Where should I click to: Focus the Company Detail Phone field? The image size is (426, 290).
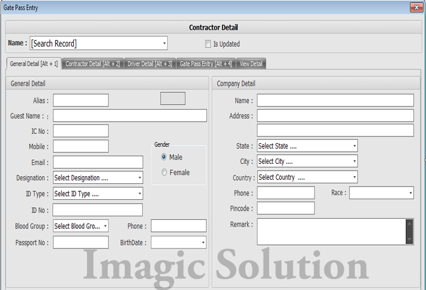[x=286, y=193]
